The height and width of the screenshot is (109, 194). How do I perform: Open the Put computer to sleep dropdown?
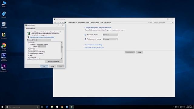110,39
